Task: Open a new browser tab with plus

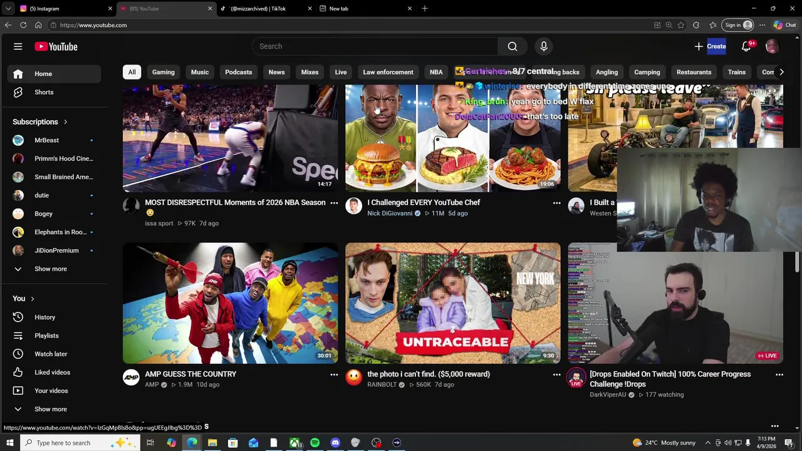Action: pos(425,9)
